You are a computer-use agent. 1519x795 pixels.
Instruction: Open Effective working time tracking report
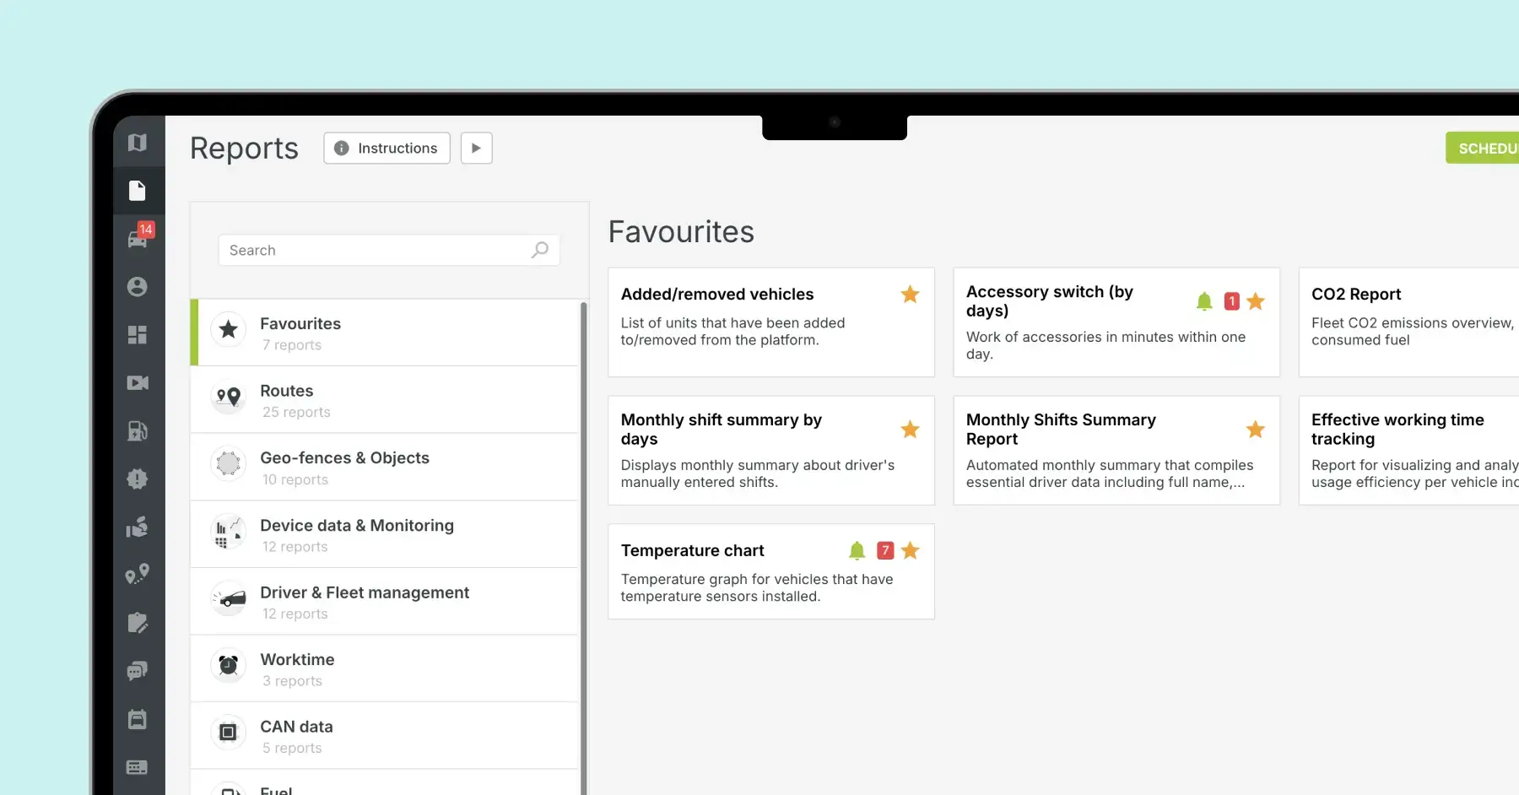(x=1409, y=451)
